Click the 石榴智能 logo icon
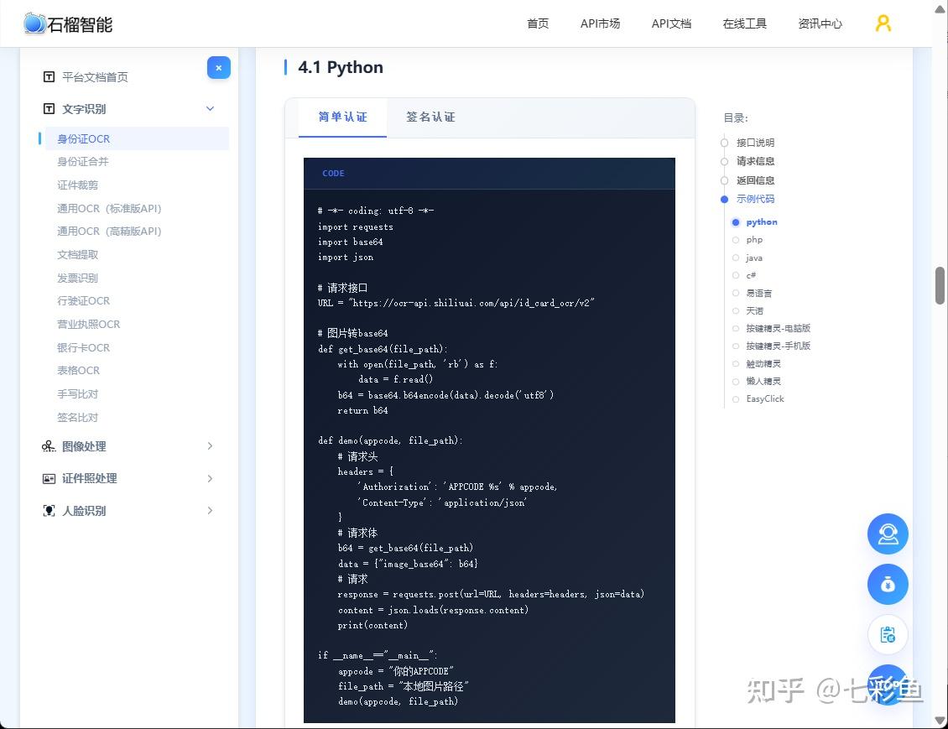The width and height of the screenshot is (948, 729). coord(34,23)
